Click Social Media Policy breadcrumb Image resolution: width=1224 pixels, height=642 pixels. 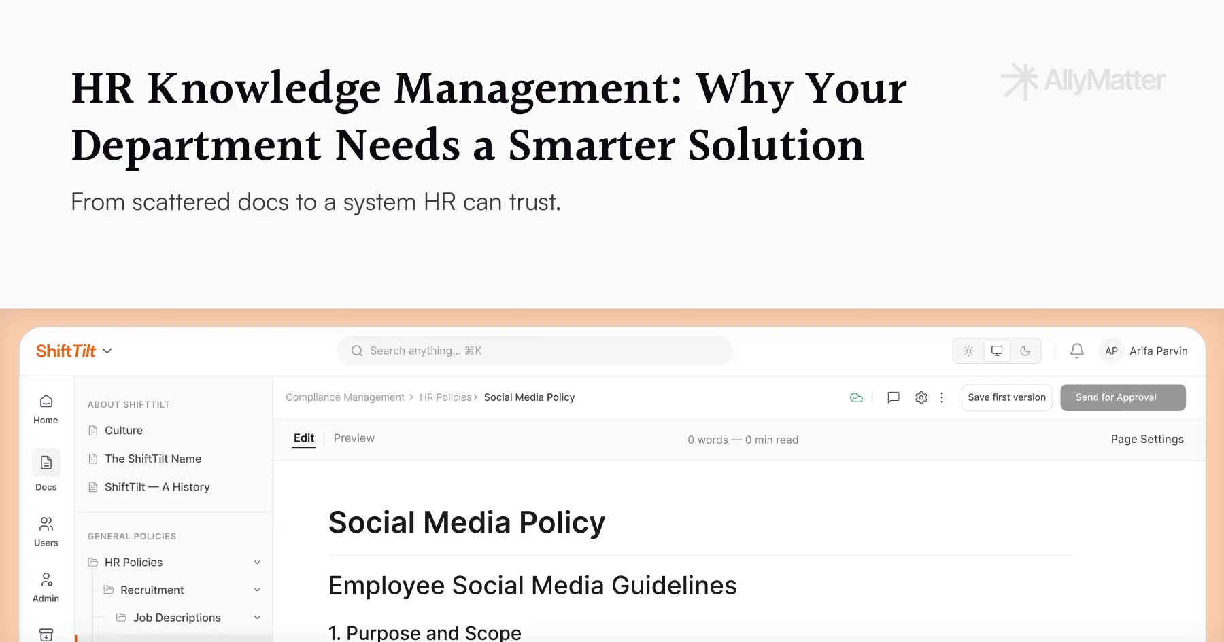pyautogui.click(x=529, y=397)
